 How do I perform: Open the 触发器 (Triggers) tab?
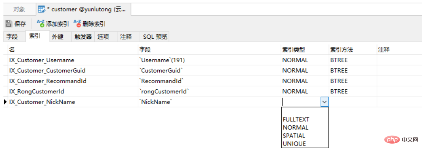point(83,36)
